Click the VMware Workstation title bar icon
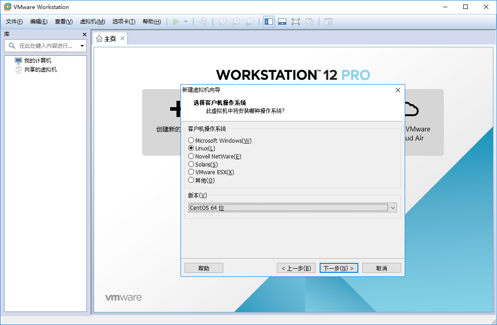497x325 pixels. coord(7,7)
